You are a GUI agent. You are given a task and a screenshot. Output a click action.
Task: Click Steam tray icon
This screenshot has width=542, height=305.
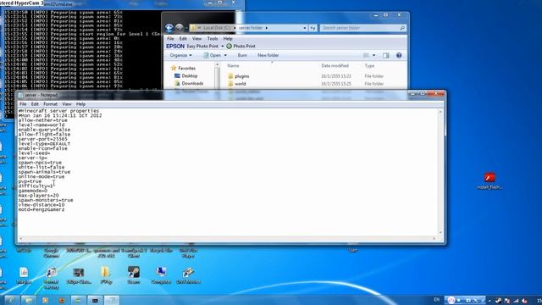pyautogui.click(x=498, y=301)
